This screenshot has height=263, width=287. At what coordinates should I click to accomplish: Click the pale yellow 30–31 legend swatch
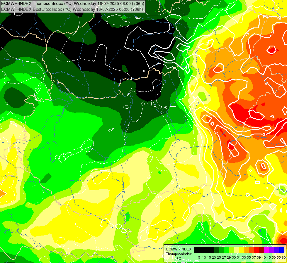pyautogui.click(x=237, y=250)
